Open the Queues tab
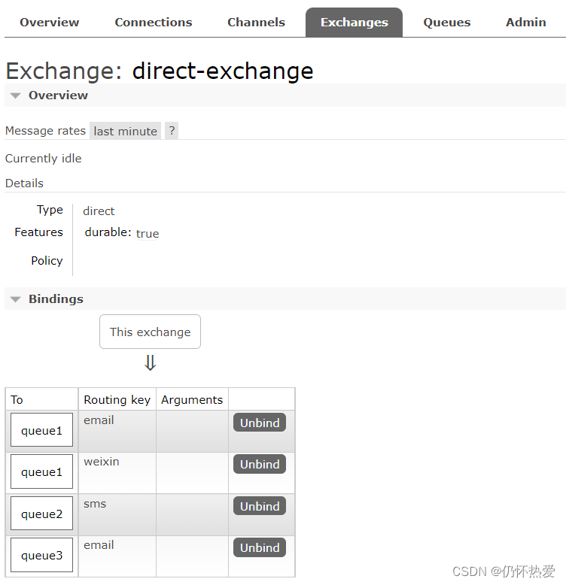This screenshot has height=585, width=566. 447,23
